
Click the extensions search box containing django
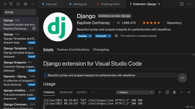point(20,12)
